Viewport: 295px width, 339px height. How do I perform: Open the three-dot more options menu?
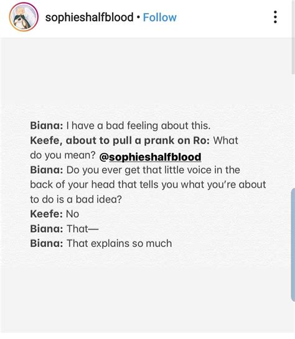[275, 17]
